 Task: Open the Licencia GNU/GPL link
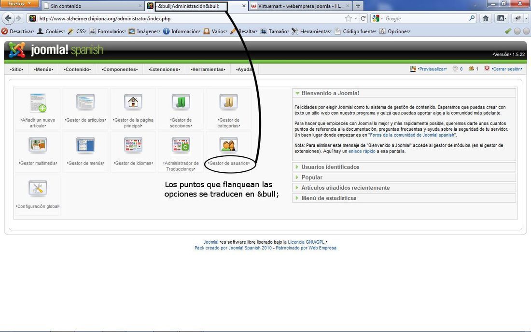(x=306, y=242)
